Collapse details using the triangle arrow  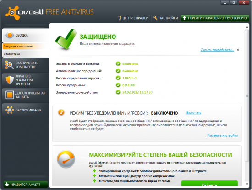(x=238, y=50)
